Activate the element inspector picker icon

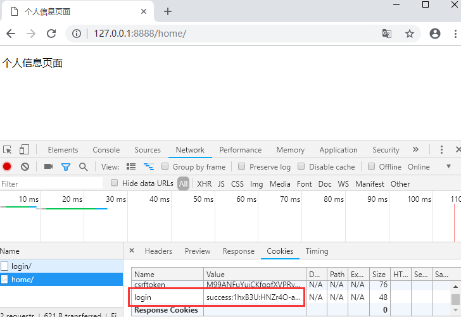pos(8,150)
